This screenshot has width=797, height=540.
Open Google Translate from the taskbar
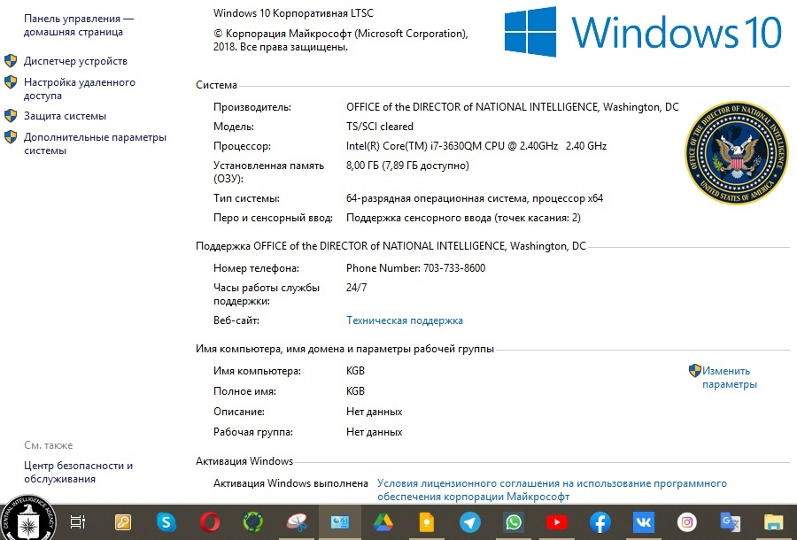click(x=731, y=521)
